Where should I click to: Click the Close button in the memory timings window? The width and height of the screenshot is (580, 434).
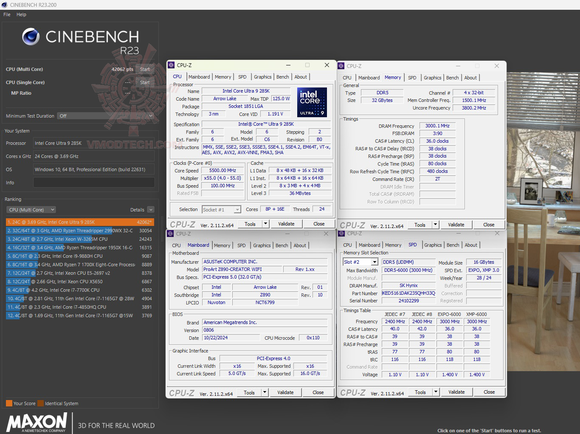pyautogui.click(x=489, y=225)
